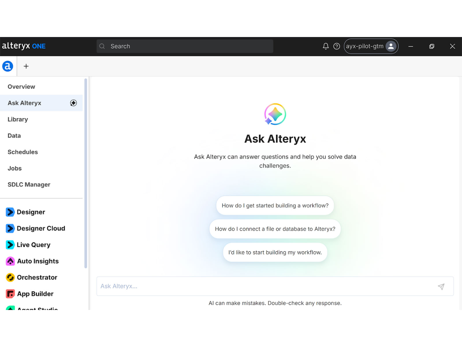
Task: Click the user avatar icon
Action: (391, 46)
